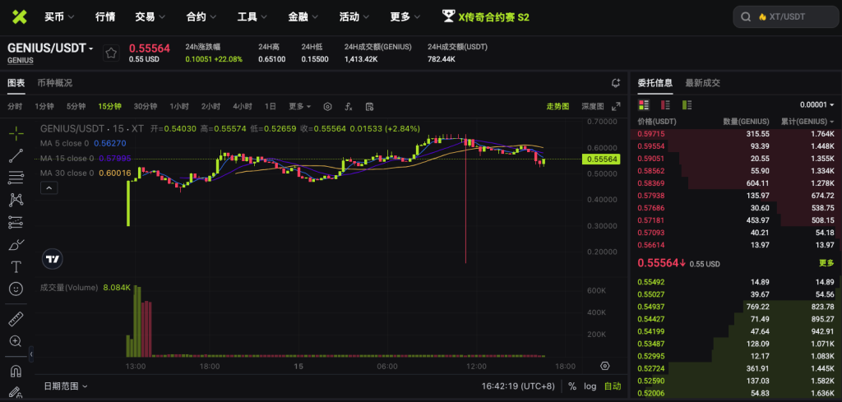
Task: Open the 累计(GENIUS) column dropdown
Action: [x=807, y=122]
